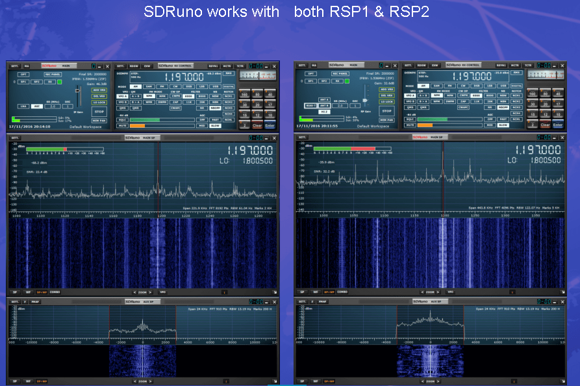Toggle the BIAS-T button

tap(310, 105)
